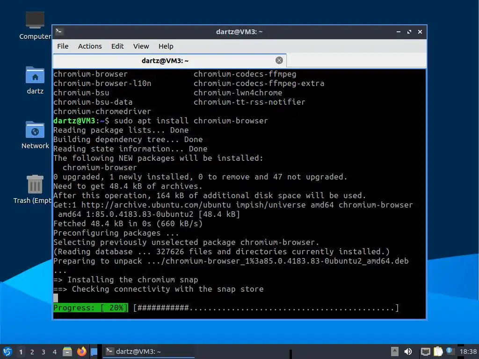Image resolution: width=479 pixels, height=359 pixels.
Task: Launch Firefox from the panel
Action: coord(81,352)
